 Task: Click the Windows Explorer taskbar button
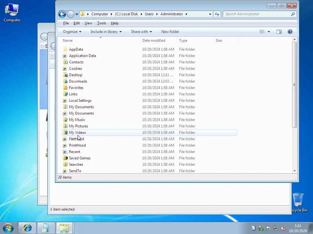64,228
